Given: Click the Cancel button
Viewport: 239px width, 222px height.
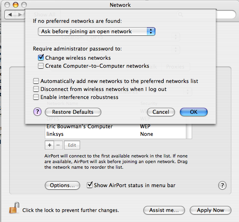Looking at the screenshot, I should coord(161,112).
